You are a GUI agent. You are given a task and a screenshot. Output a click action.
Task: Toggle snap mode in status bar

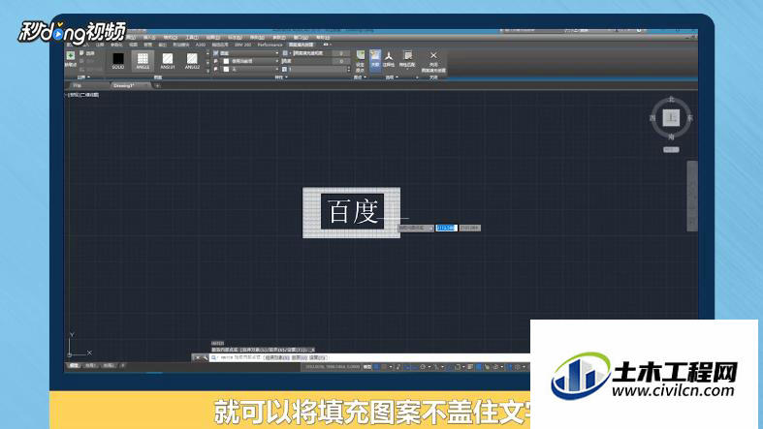(385, 367)
